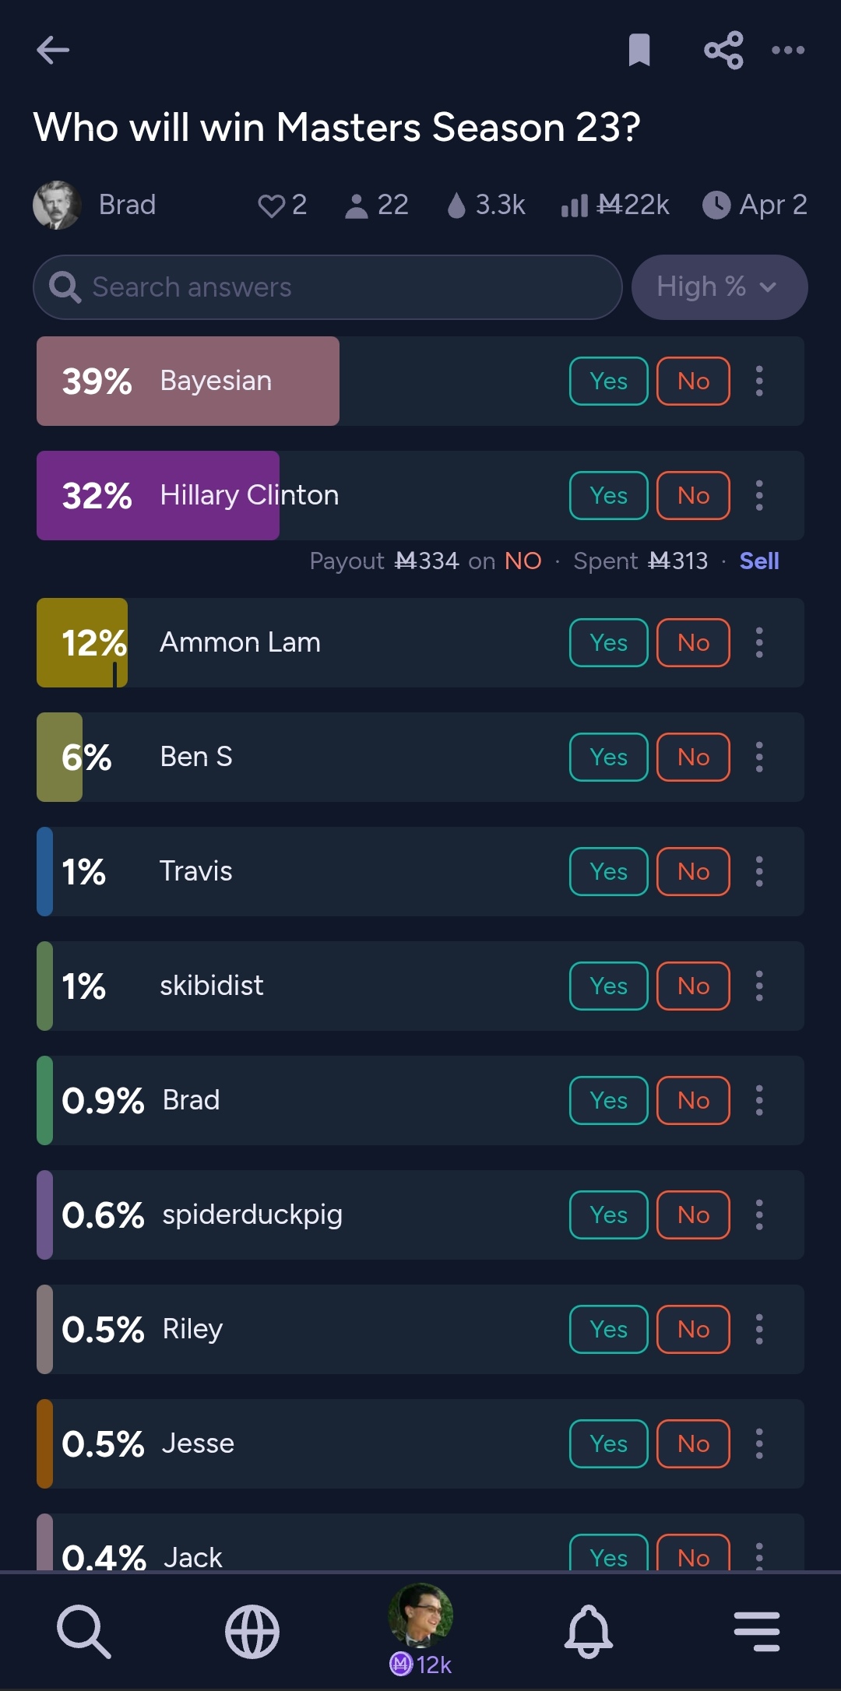Toggle the bookmark icon for this market
Screen dimensions: 841x1691
639,51
